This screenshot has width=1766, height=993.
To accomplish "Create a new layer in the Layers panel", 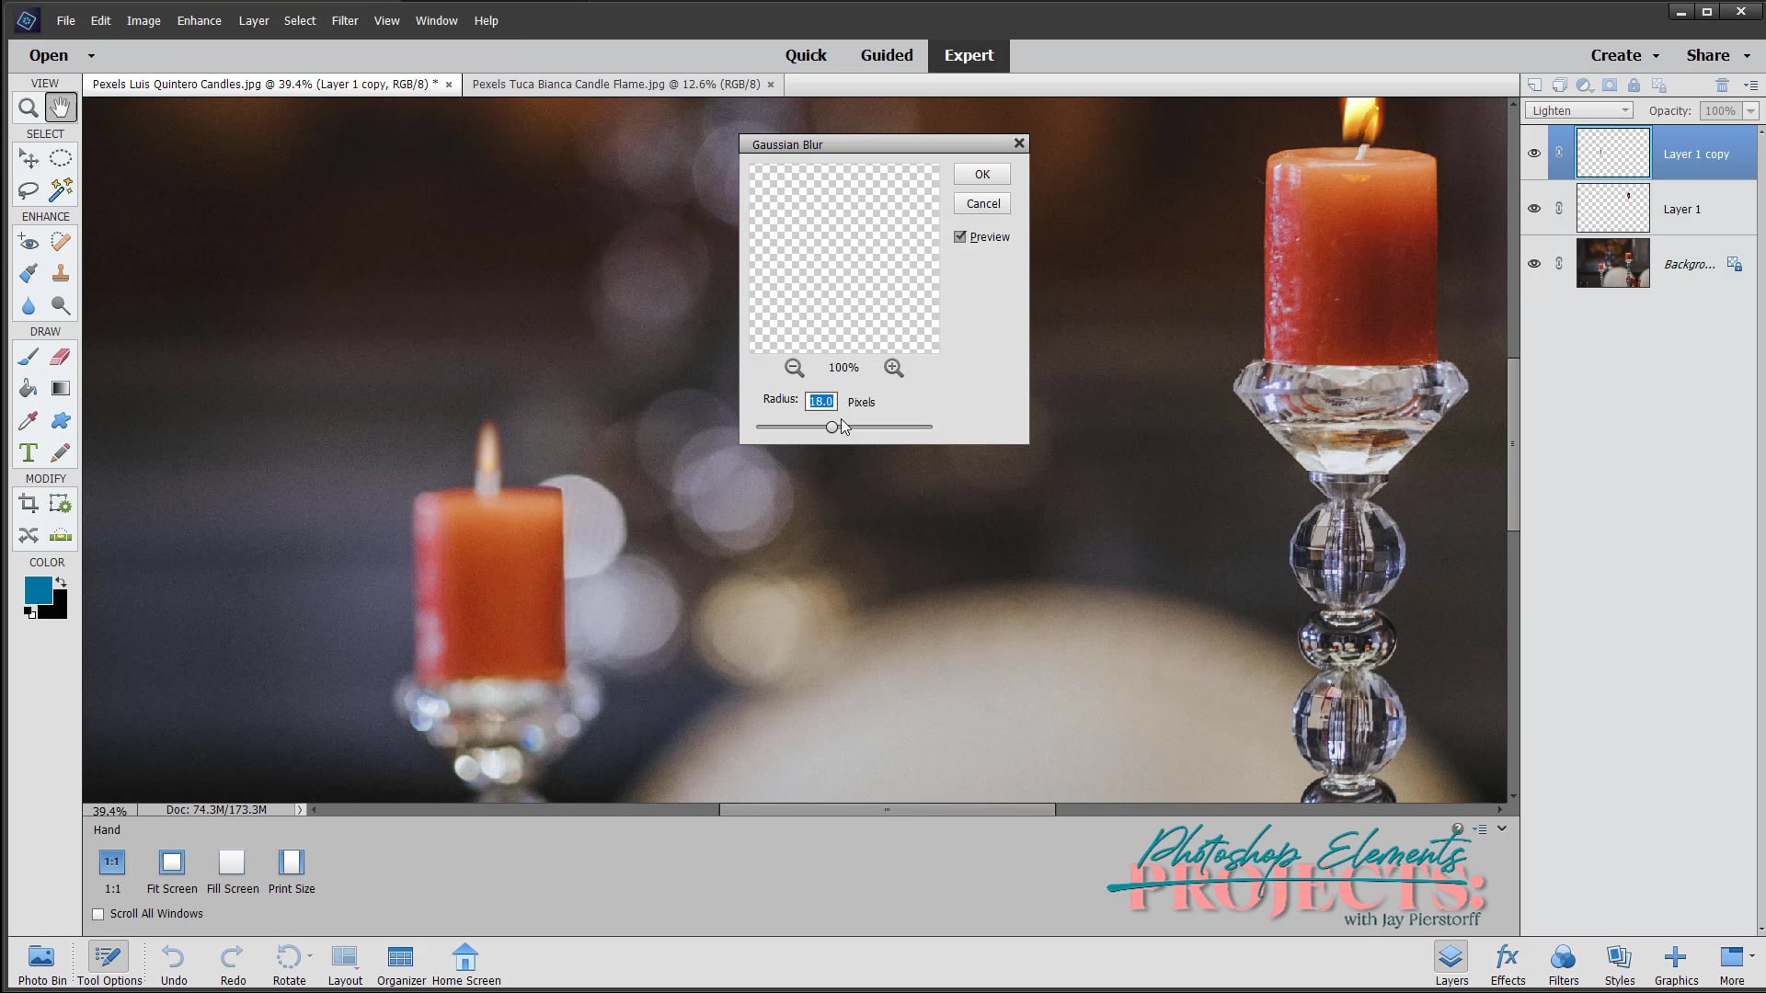I will (1535, 85).
